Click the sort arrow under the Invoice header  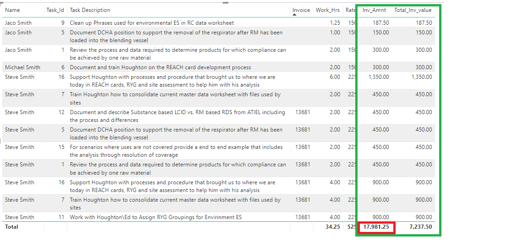click(x=295, y=15)
